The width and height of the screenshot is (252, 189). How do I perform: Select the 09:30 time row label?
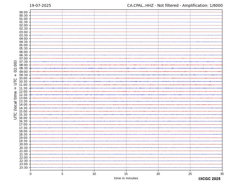click(23, 75)
